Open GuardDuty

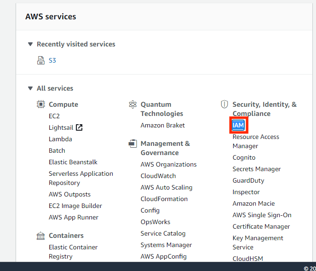pos(248,180)
